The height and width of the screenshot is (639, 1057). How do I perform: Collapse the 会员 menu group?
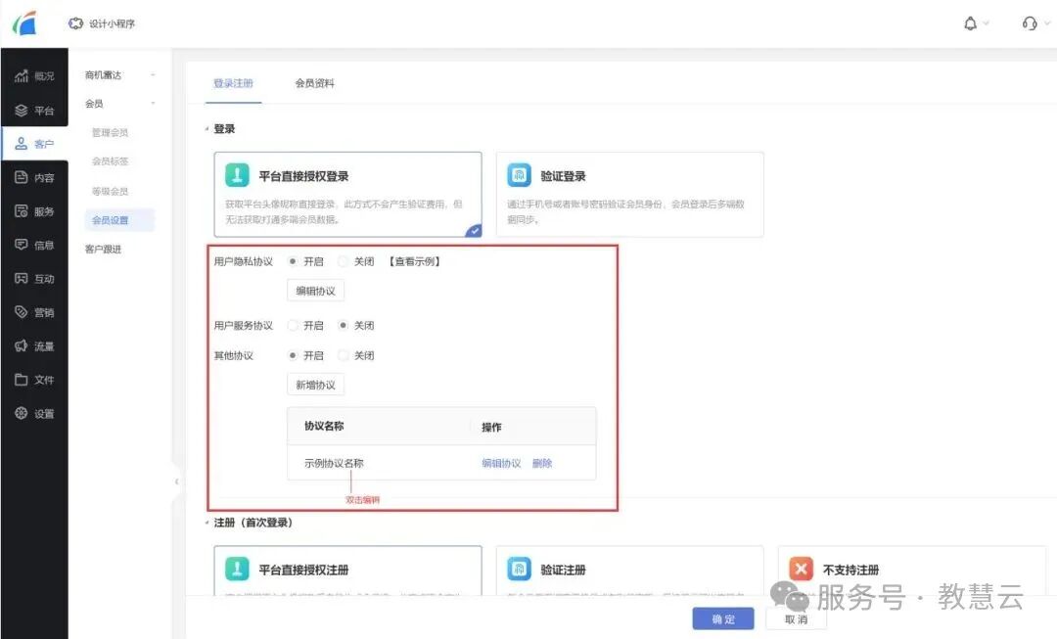tap(153, 104)
